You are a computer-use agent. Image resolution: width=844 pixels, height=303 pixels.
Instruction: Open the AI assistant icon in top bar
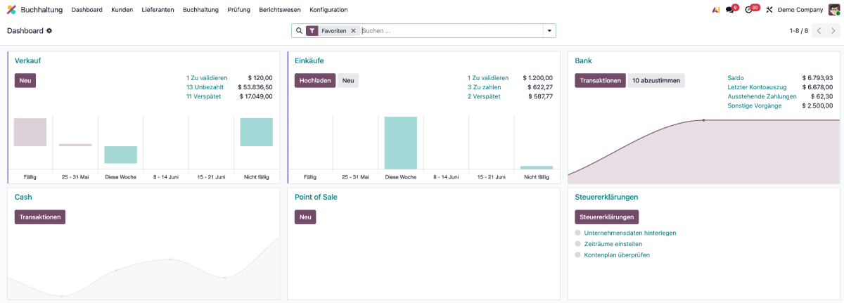(715, 10)
